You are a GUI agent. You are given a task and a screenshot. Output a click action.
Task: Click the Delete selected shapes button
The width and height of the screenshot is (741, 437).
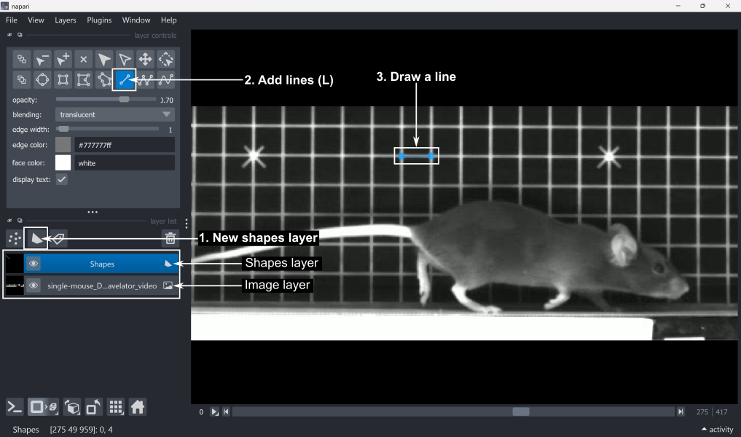(x=84, y=59)
